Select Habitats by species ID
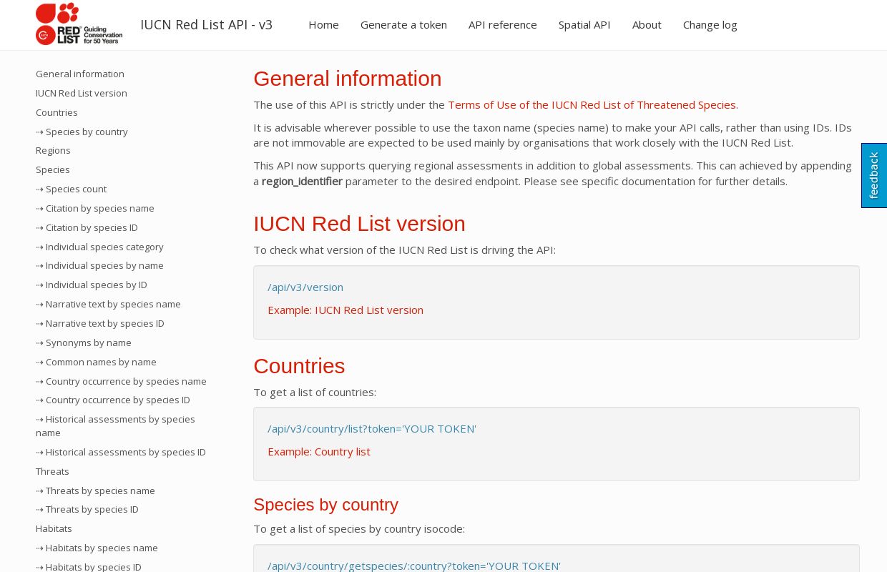The height and width of the screenshot is (572, 887). pos(89,566)
